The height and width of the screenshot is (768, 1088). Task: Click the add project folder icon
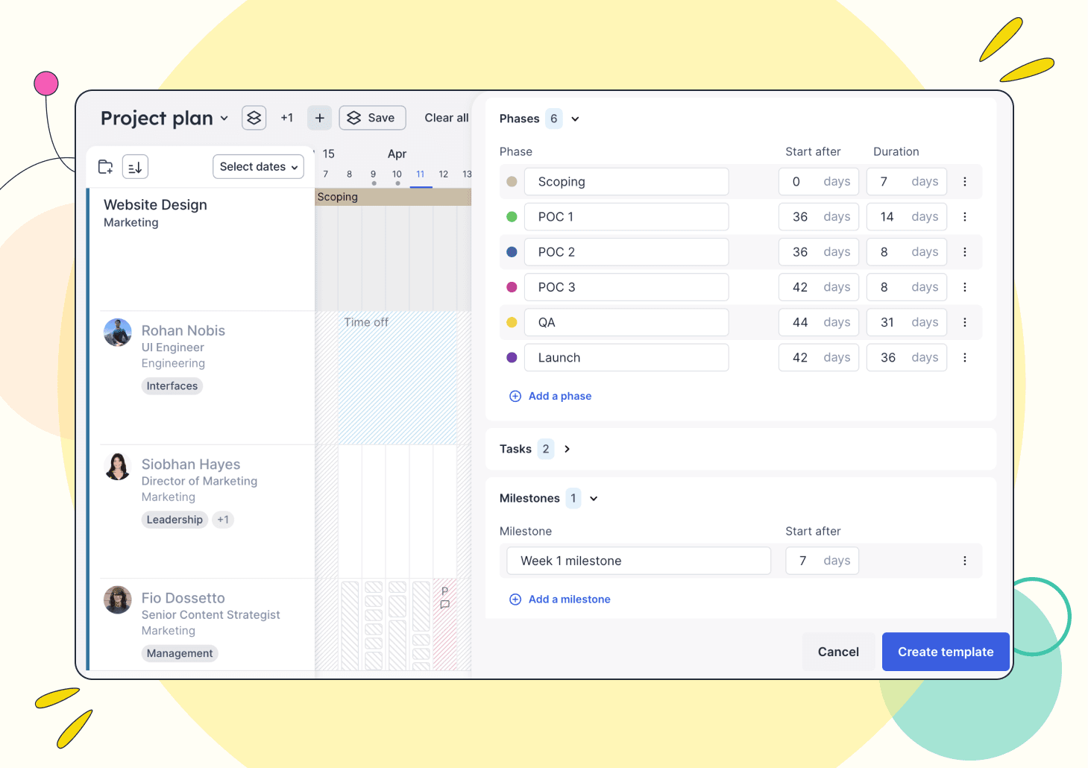tap(105, 166)
